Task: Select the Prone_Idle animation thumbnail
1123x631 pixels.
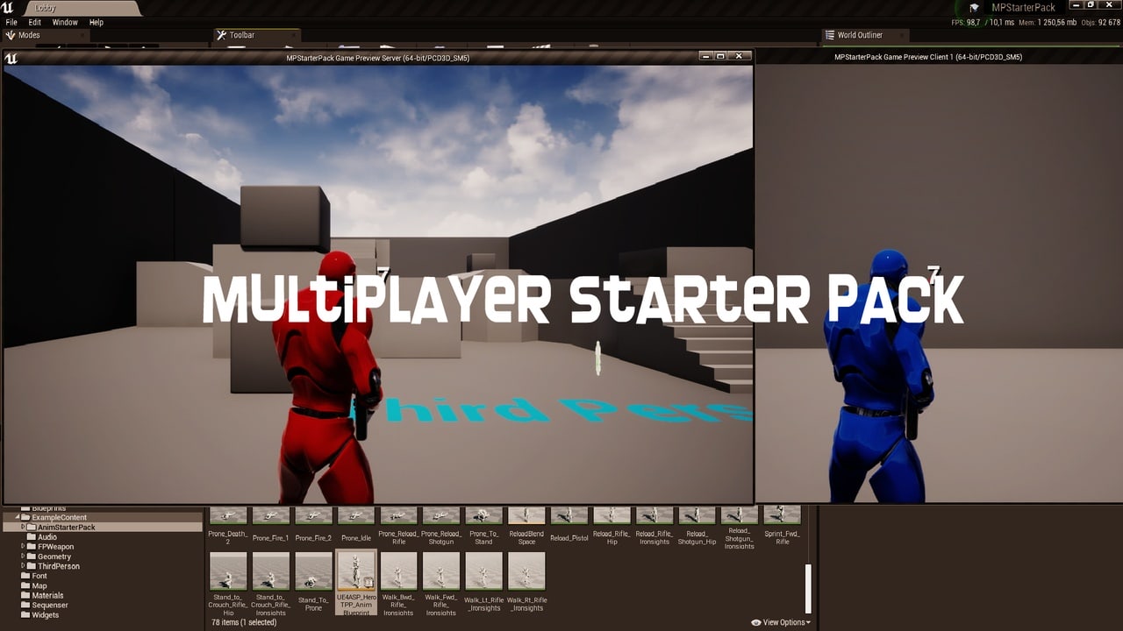Action: tap(355, 515)
